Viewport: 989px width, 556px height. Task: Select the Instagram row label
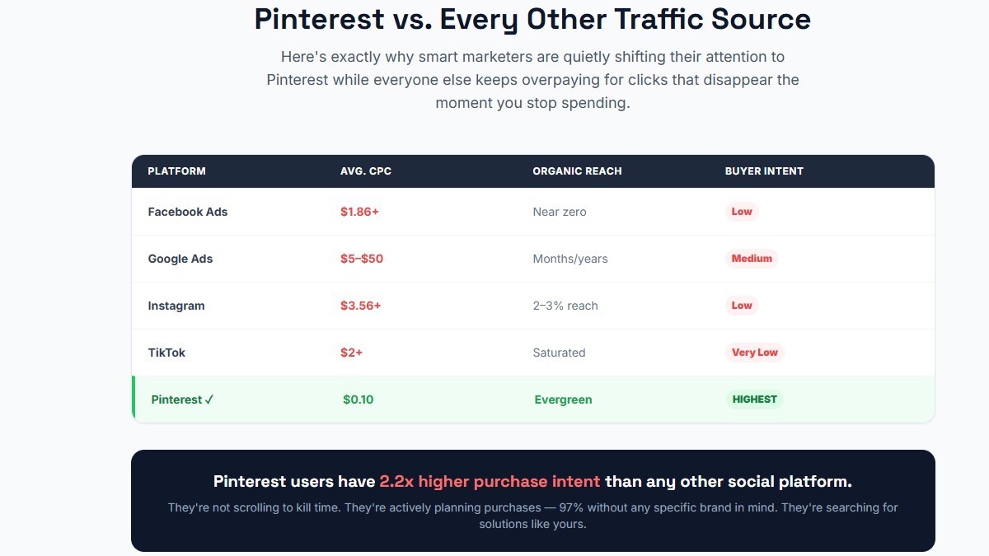(x=176, y=306)
